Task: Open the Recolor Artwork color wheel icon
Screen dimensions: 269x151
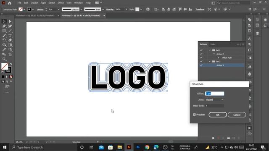Action: [148, 9]
